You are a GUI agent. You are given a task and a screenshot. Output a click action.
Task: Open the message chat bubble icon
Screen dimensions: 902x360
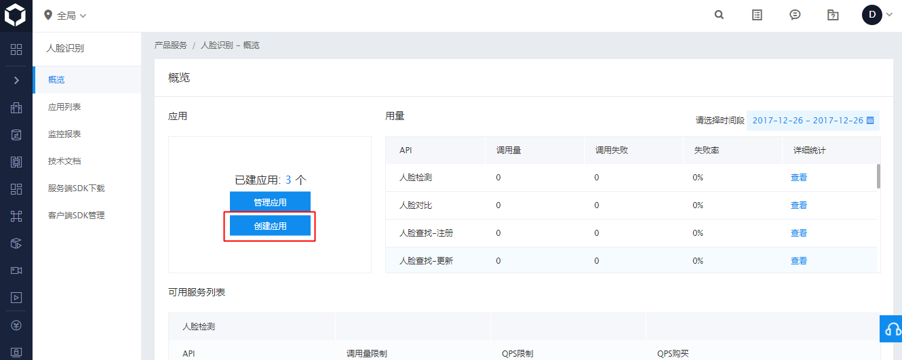tap(796, 15)
